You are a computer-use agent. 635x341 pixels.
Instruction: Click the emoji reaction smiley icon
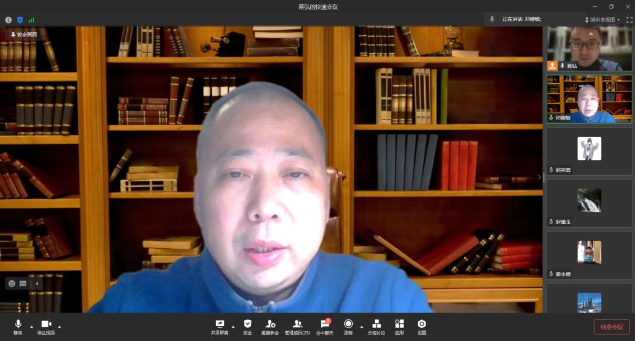[12, 283]
